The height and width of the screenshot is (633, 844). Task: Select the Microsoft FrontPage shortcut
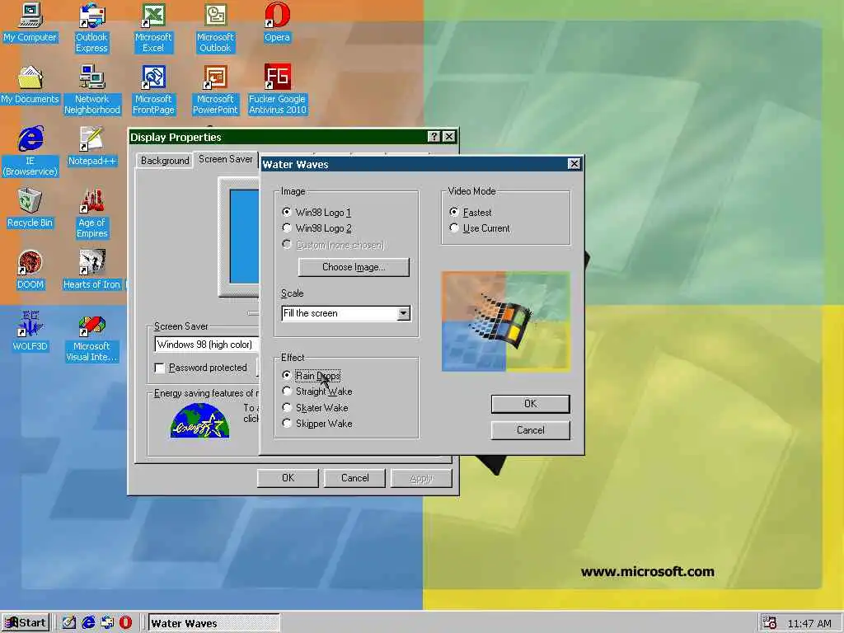click(153, 89)
